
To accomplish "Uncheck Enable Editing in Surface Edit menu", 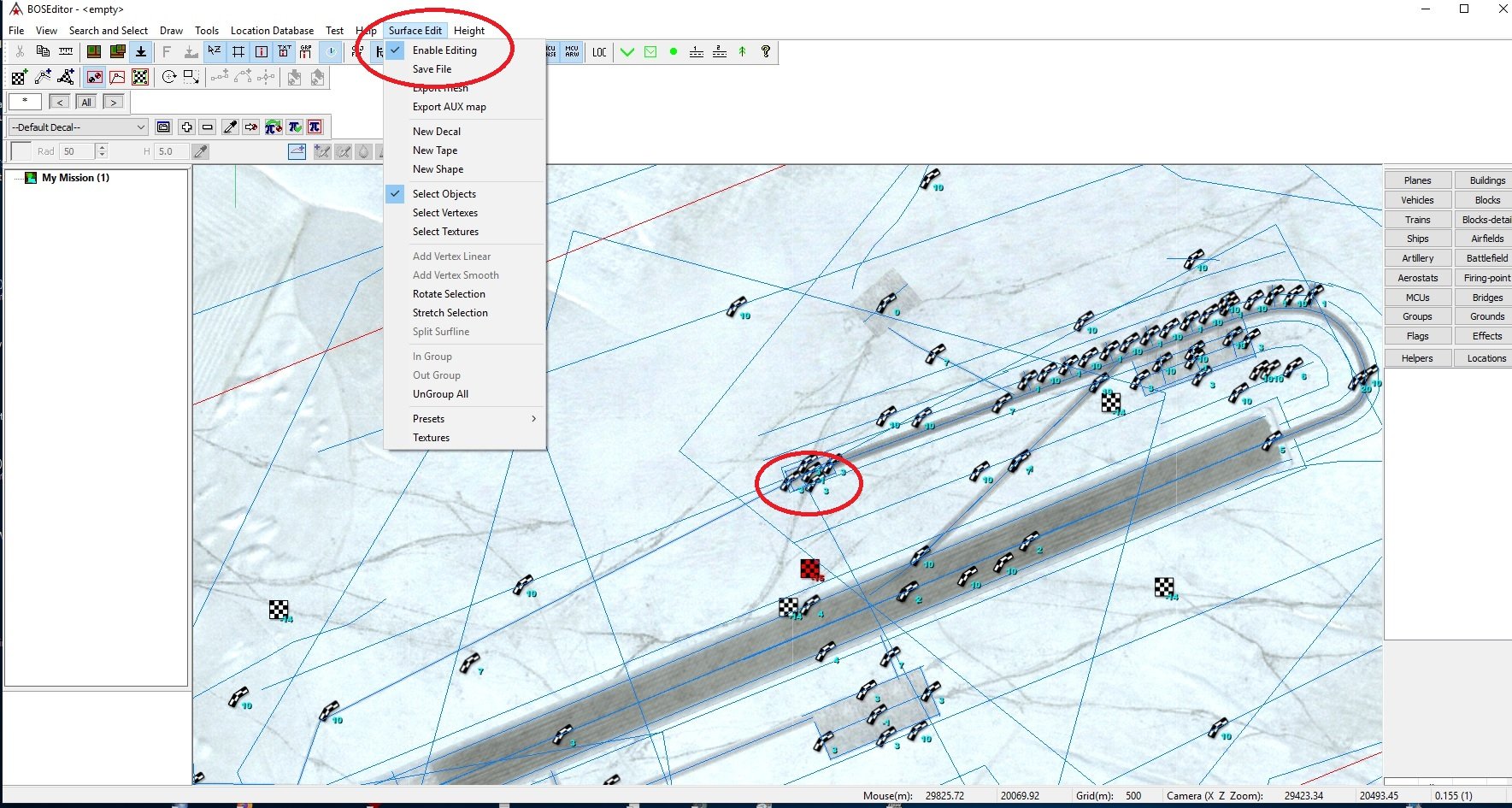I will tap(444, 50).
